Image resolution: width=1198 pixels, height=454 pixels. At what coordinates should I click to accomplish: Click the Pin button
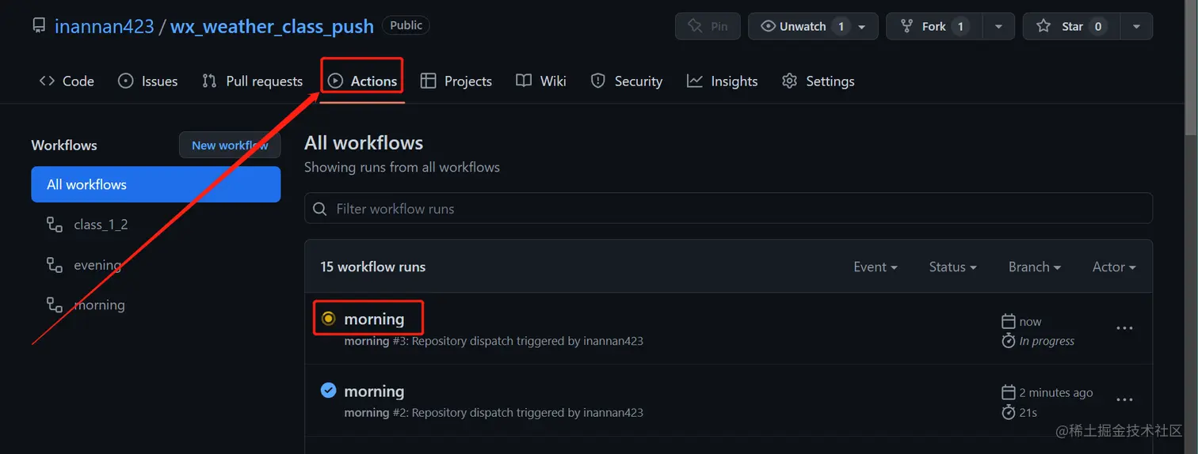coord(708,26)
